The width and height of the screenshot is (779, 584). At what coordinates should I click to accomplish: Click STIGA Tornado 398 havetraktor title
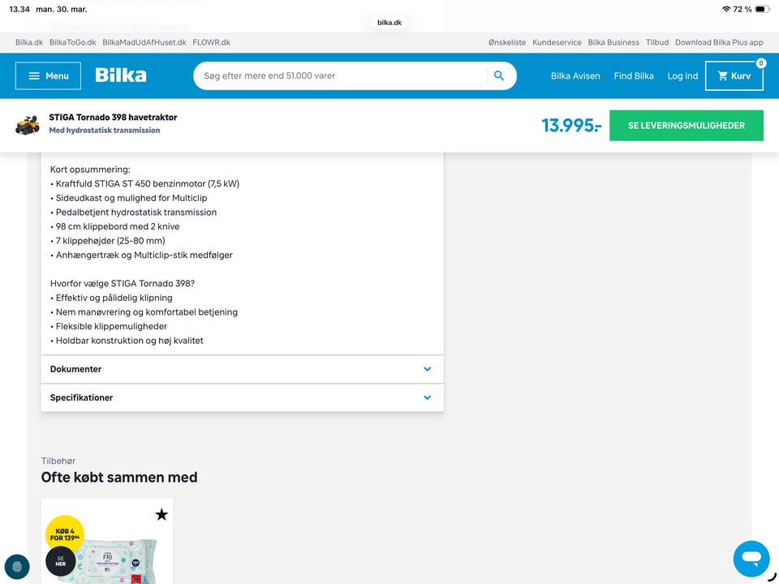click(113, 117)
